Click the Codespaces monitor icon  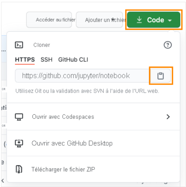[19, 117]
